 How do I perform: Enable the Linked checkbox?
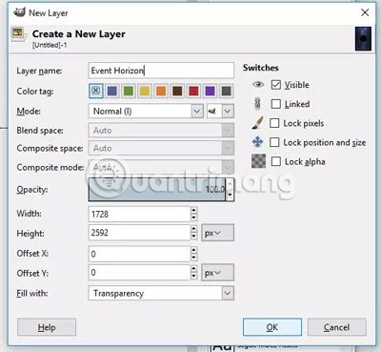pyautogui.click(x=276, y=104)
